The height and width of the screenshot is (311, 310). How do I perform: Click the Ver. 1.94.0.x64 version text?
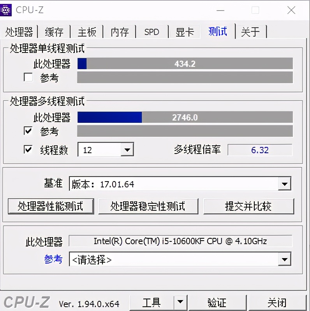point(89,304)
